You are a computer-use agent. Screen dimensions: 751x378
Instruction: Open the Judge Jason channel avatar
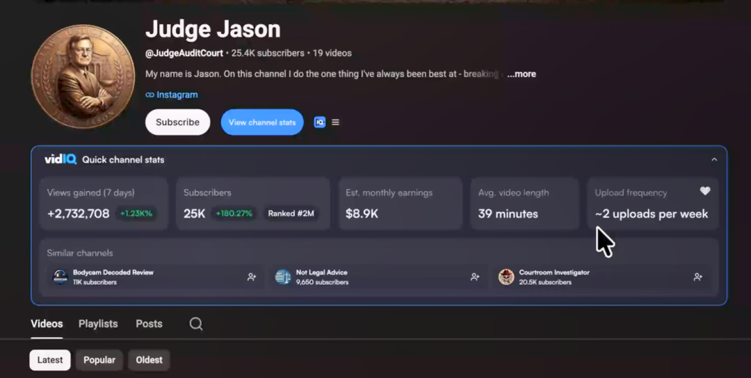[x=83, y=76]
